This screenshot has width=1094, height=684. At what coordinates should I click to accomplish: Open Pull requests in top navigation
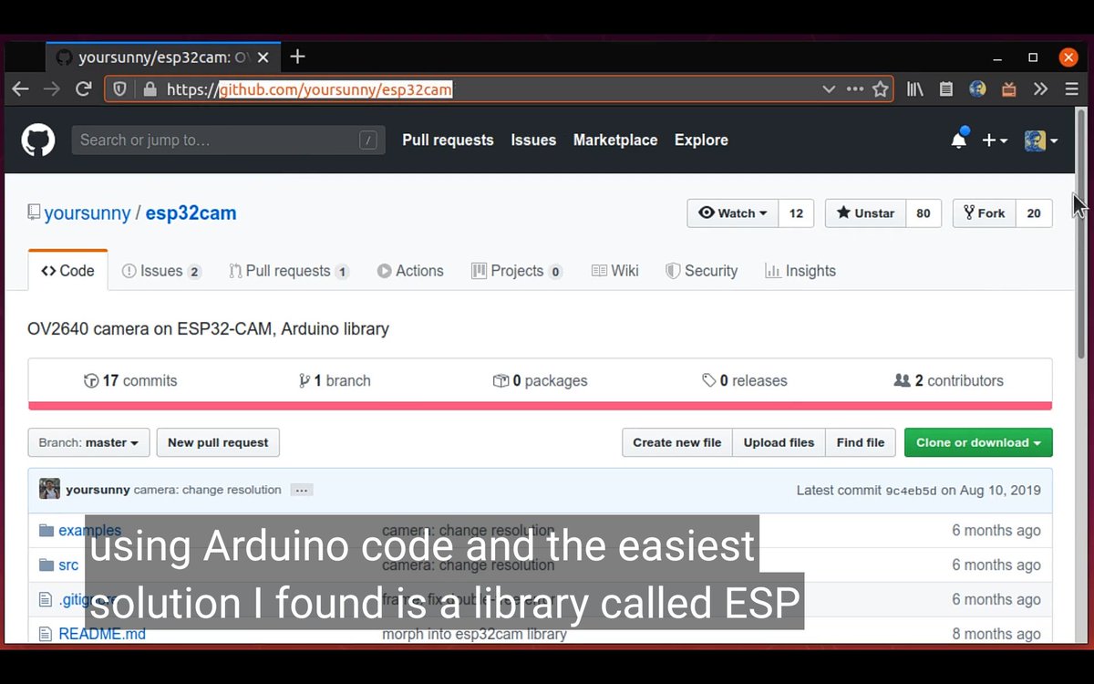[x=448, y=140]
